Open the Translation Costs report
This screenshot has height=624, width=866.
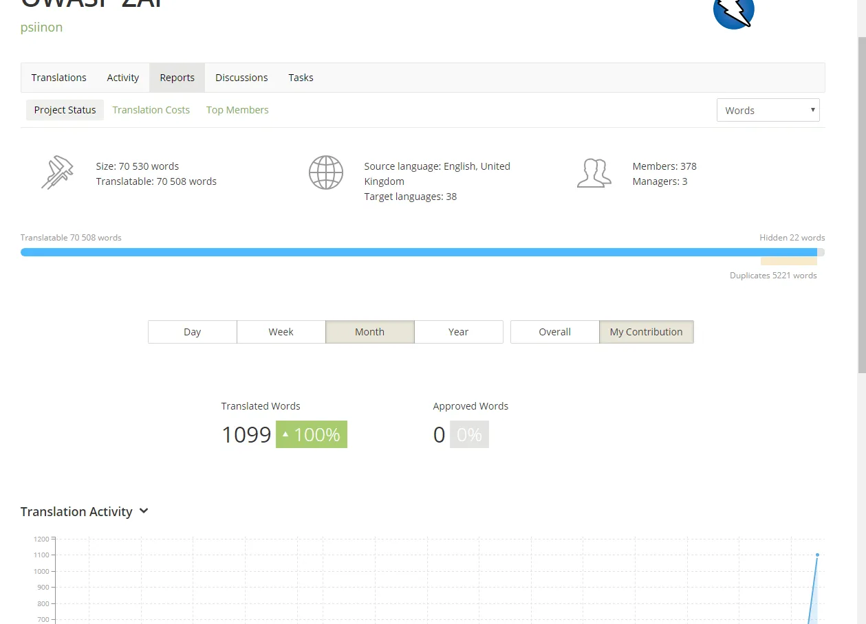pos(151,110)
